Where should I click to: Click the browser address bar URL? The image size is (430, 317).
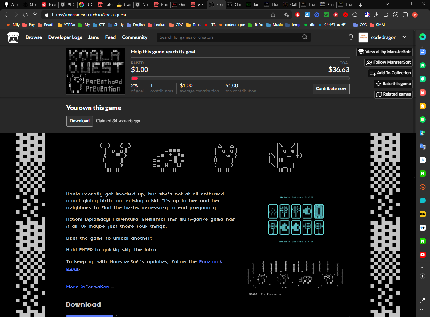tap(89, 15)
